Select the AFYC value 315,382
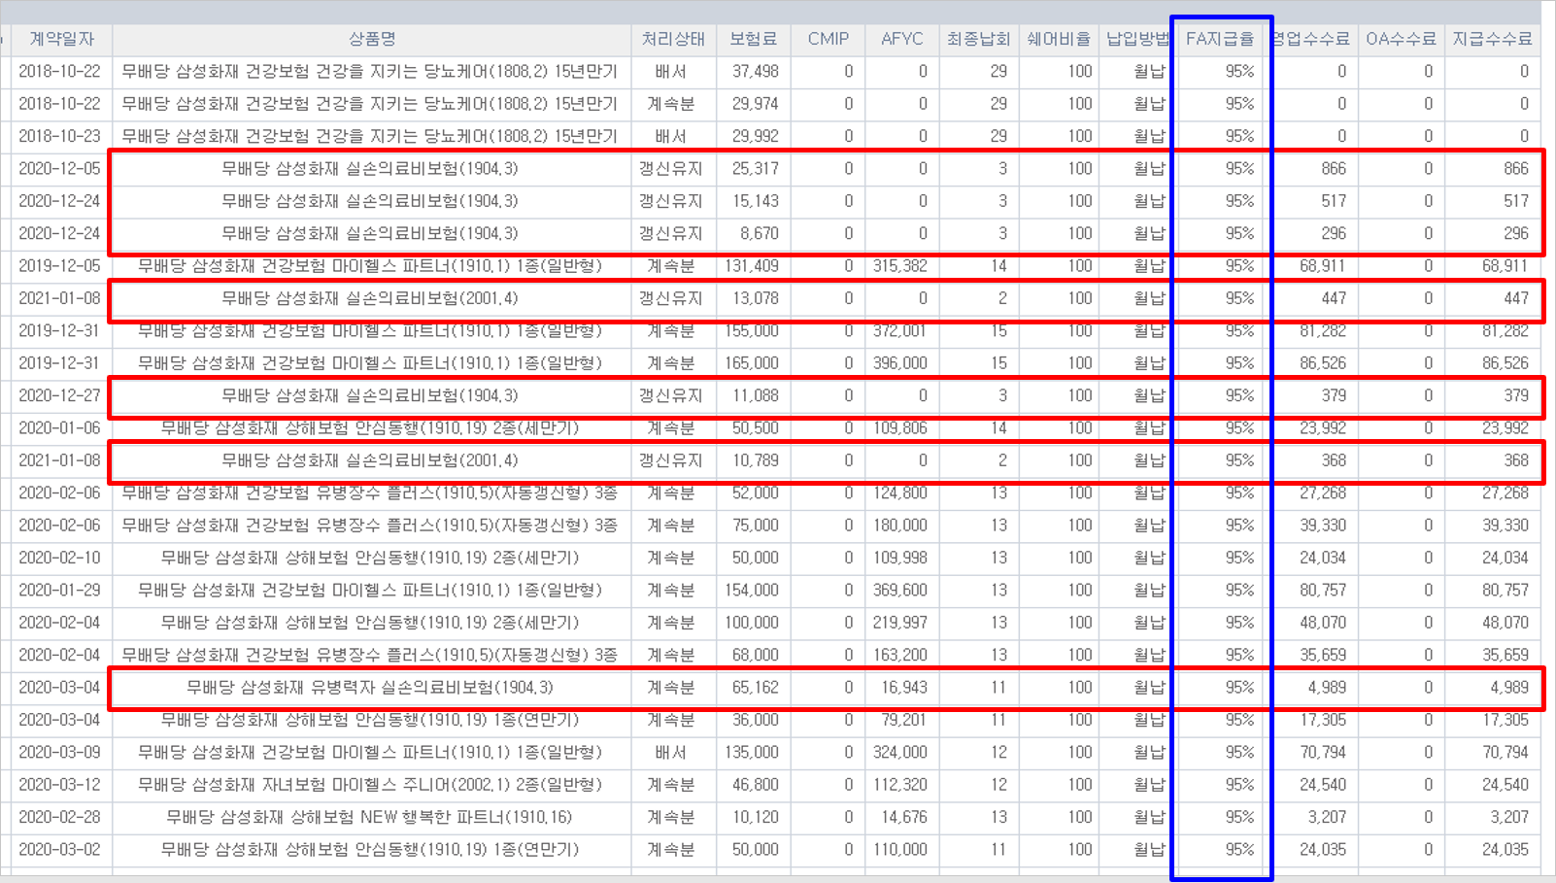 tap(899, 266)
